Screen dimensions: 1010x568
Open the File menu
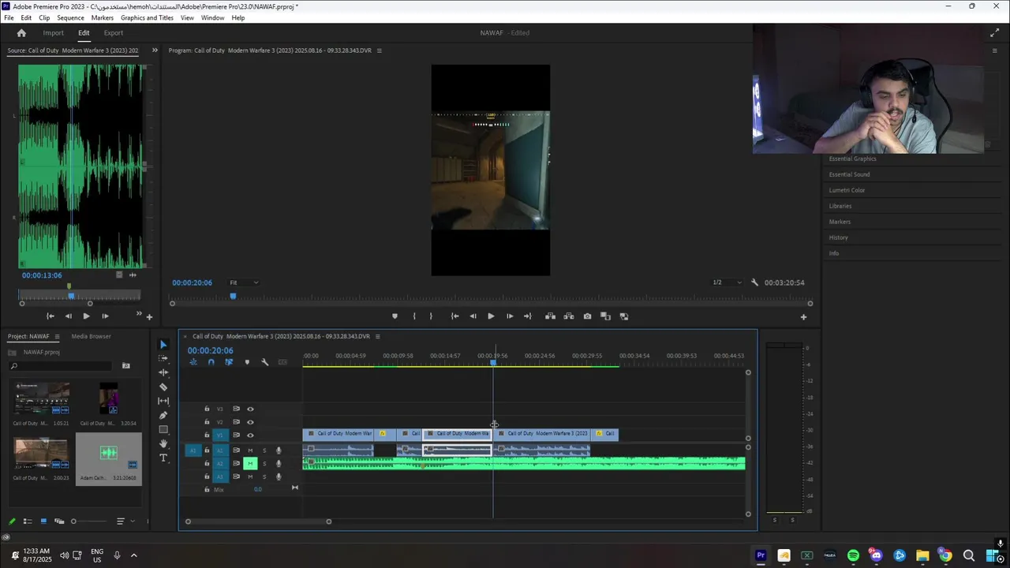[9, 17]
